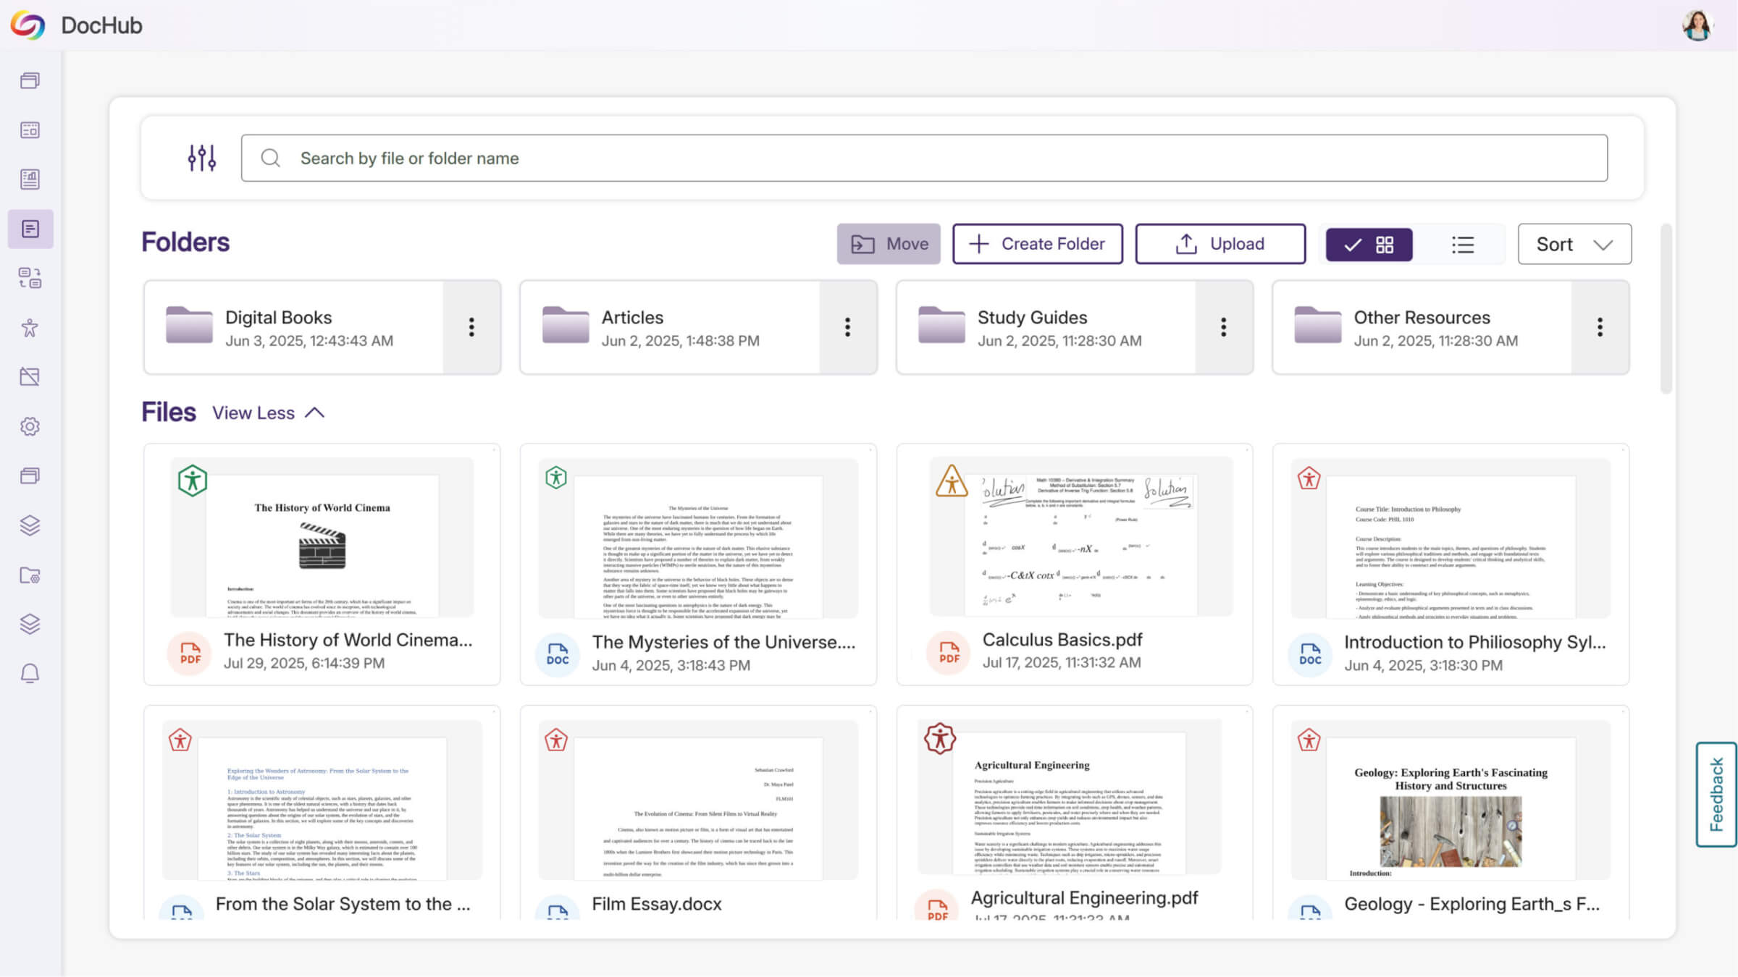This screenshot has height=977, width=1738.
Task: Click the notification bell in the sidebar
Action: point(30,674)
